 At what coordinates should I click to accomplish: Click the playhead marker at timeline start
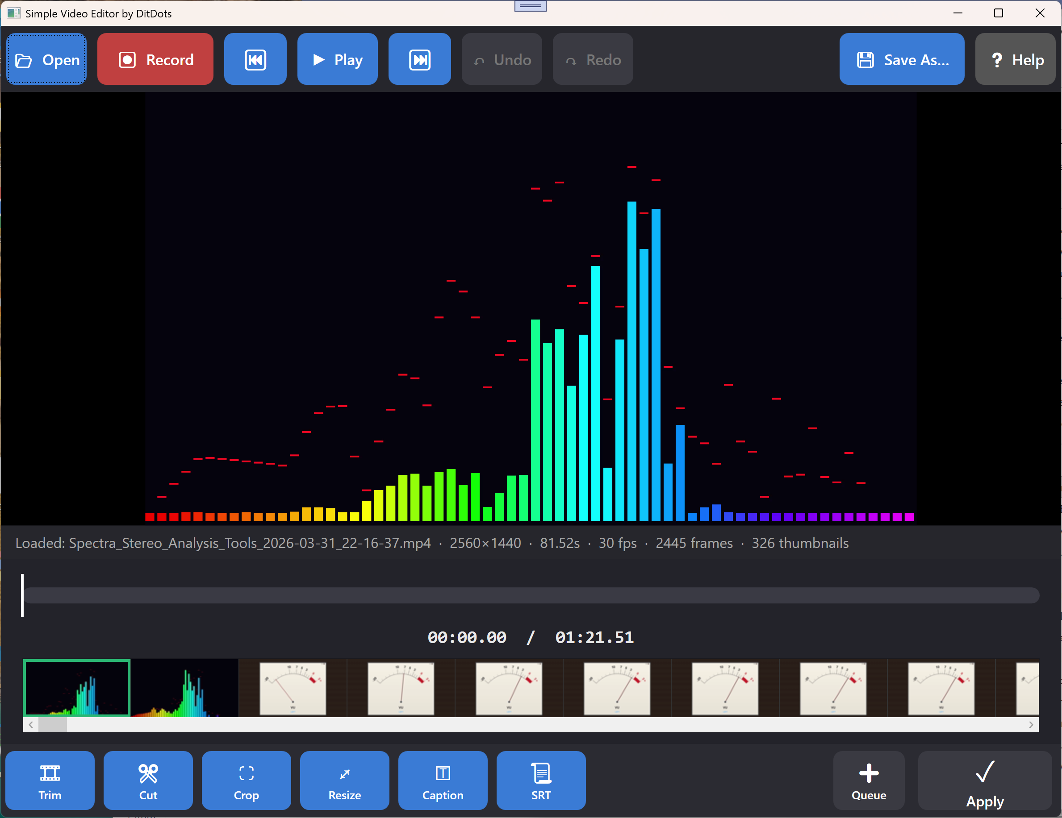point(22,595)
